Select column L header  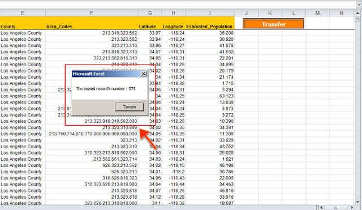click(294, 13)
